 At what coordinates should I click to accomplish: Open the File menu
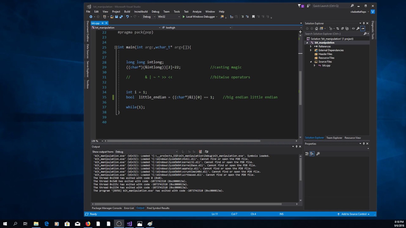tap(88, 11)
